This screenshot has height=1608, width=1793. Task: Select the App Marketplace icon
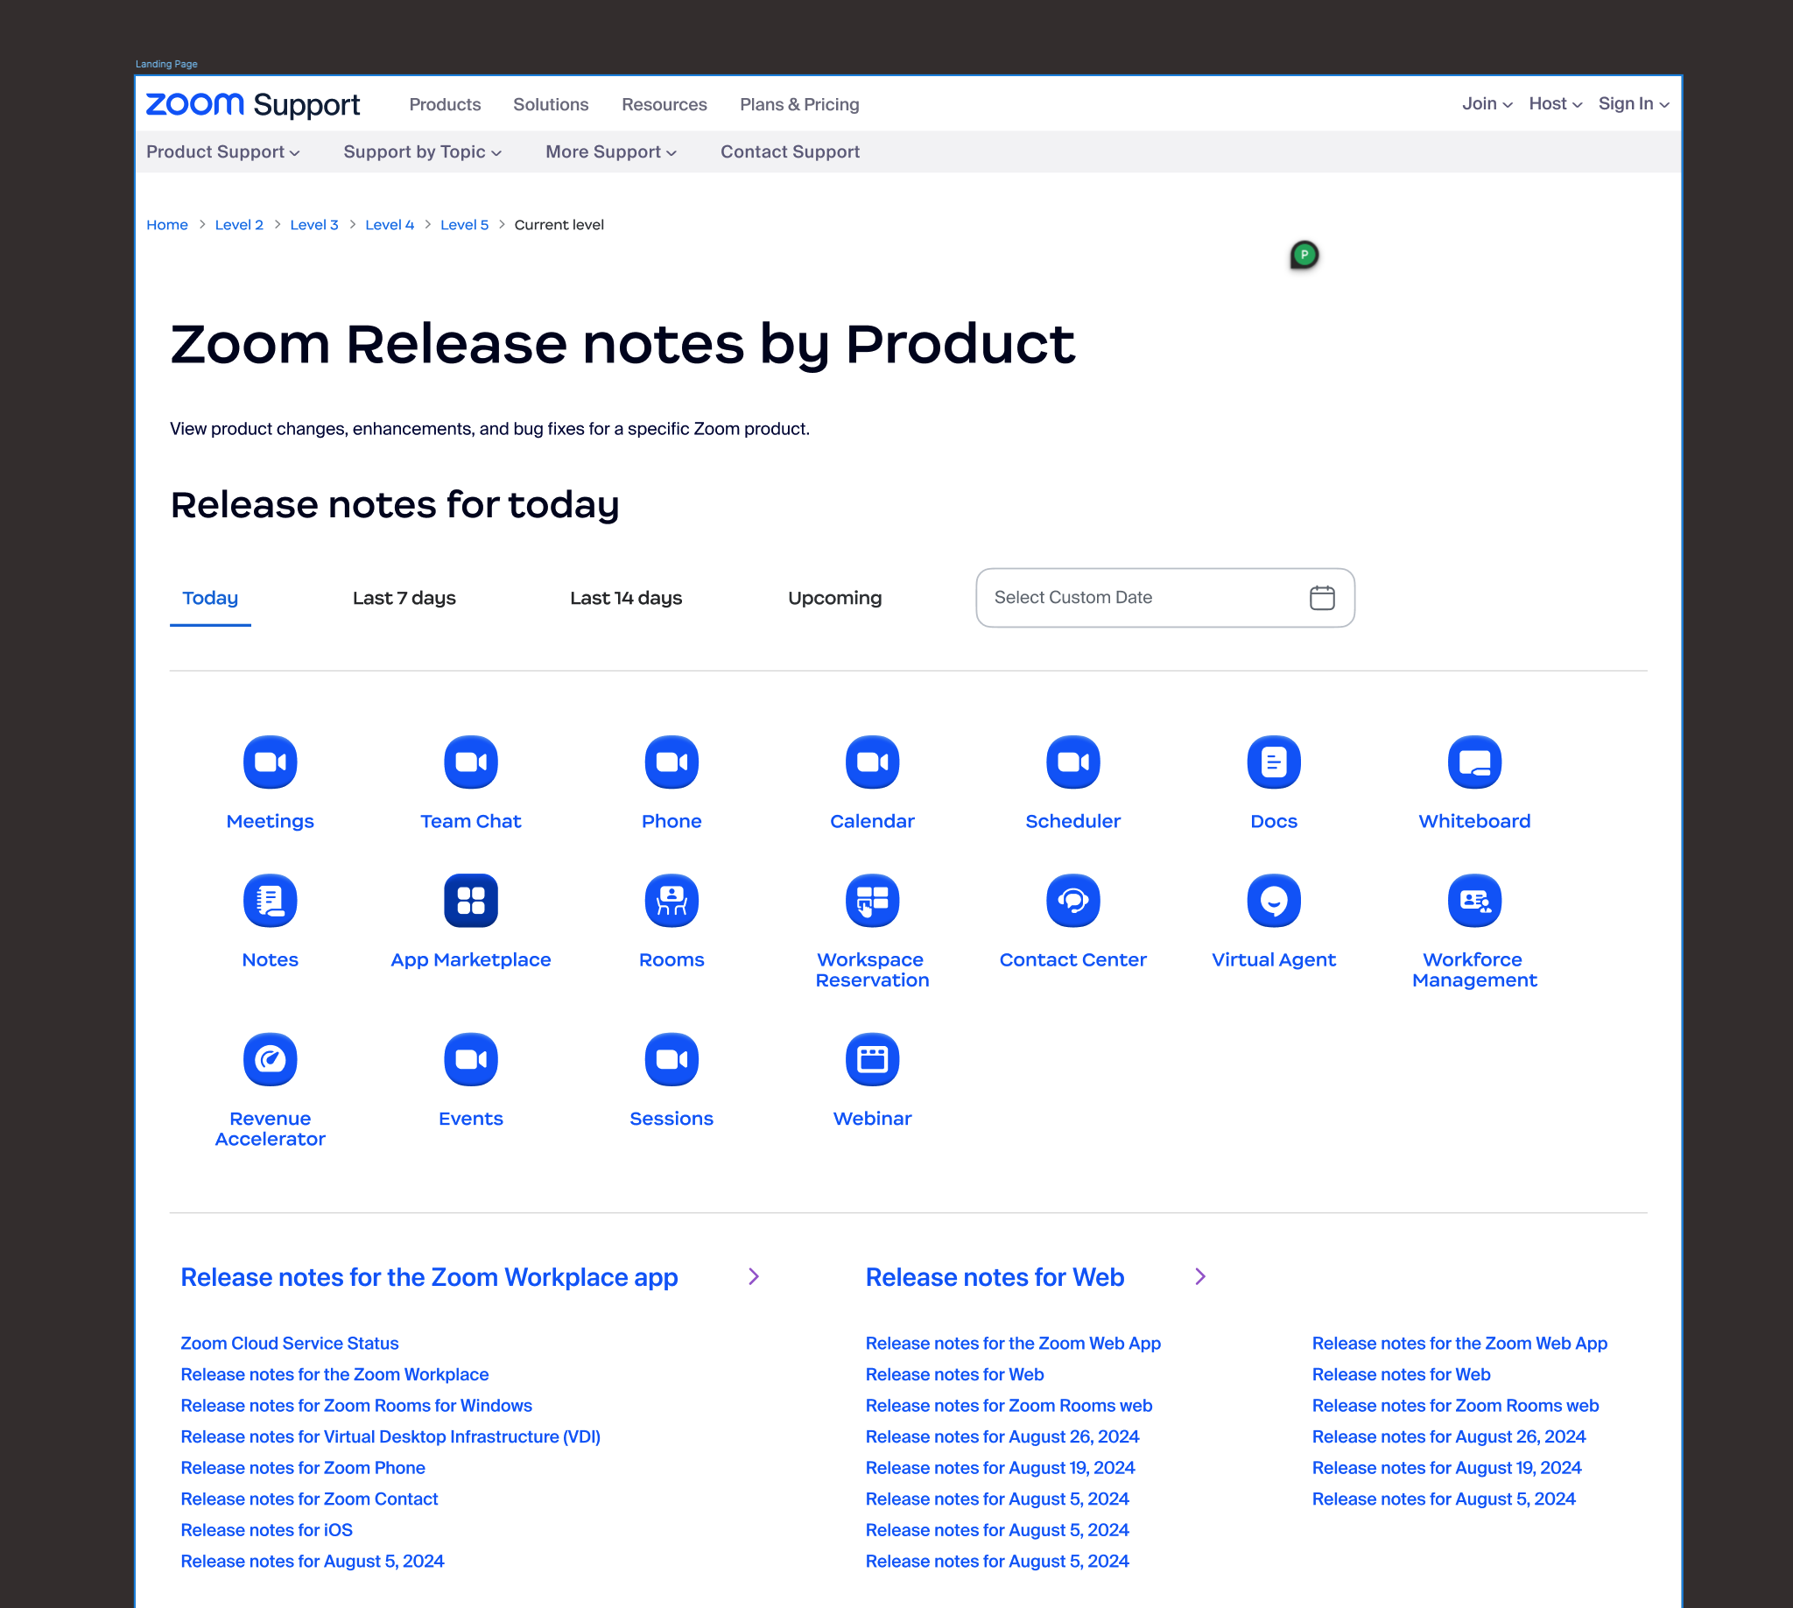tap(470, 901)
